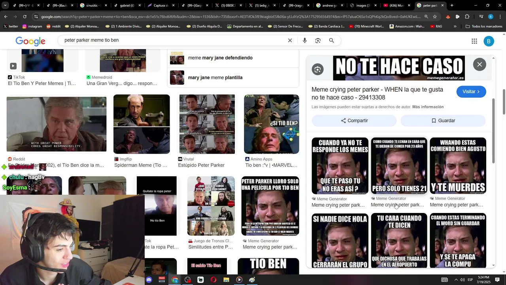This screenshot has width=506, height=285.
Task: Click the Compartir button
Action: (x=354, y=121)
